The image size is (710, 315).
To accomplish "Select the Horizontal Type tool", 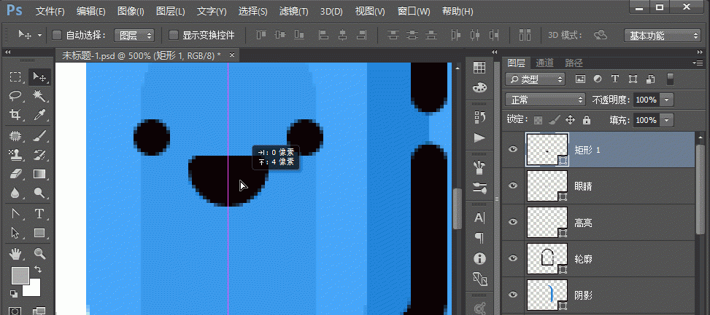I will click(x=39, y=213).
